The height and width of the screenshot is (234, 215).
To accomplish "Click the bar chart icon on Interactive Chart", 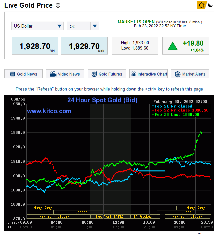I will [133, 74].
